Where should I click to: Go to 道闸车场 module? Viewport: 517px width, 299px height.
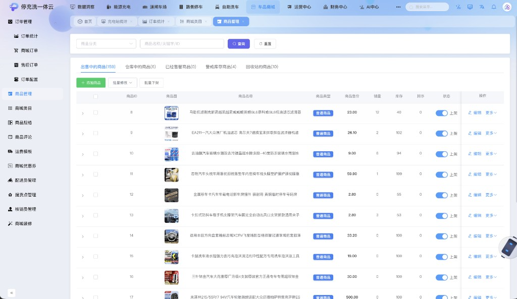[x=154, y=7]
